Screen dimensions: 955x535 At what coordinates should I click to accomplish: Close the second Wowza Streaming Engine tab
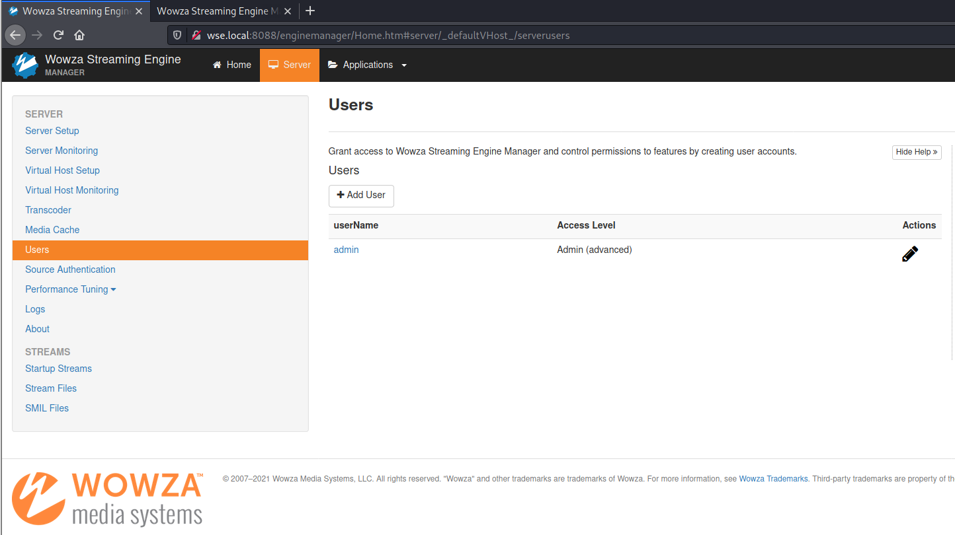click(x=288, y=11)
